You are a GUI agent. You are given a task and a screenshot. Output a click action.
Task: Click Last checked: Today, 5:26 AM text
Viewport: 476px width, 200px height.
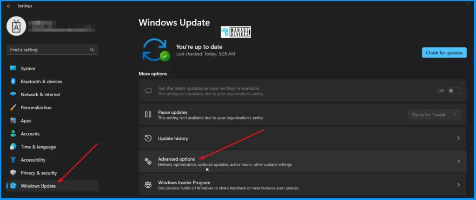click(x=205, y=54)
